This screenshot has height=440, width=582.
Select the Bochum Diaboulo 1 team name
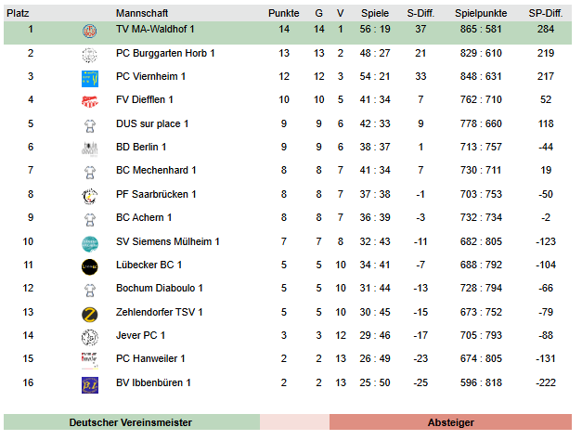159,289
